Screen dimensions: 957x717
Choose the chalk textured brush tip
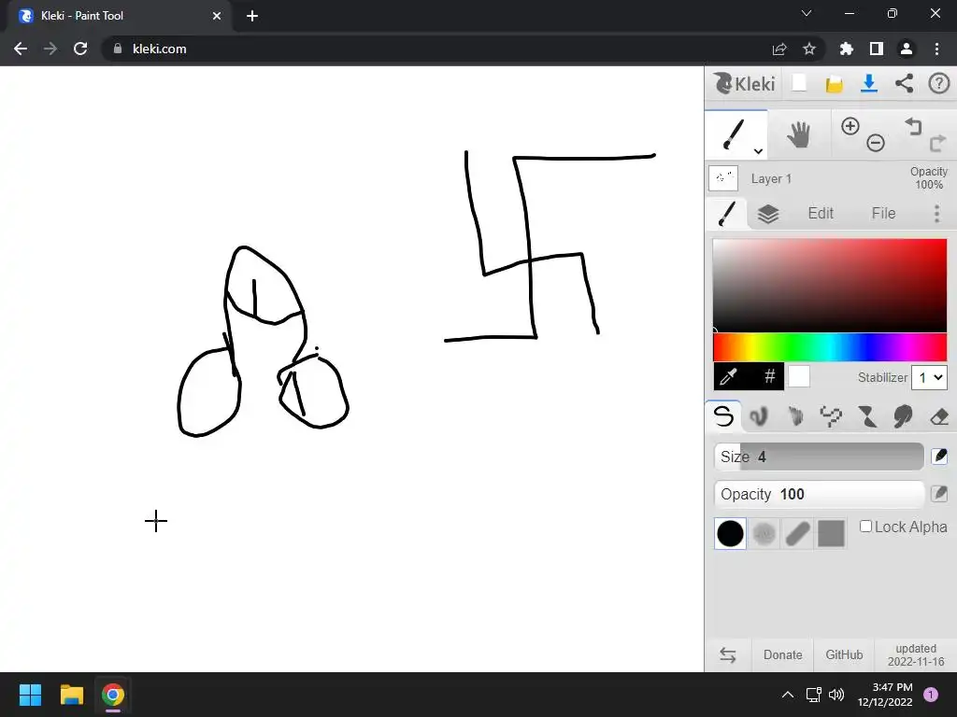(764, 533)
